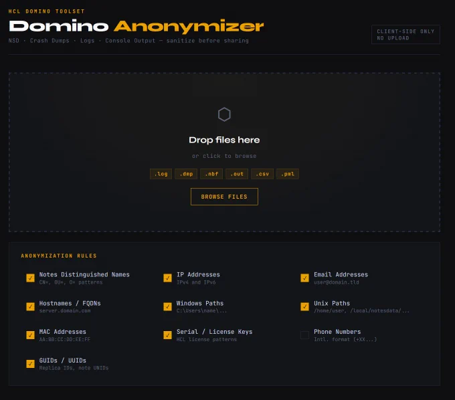This screenshot has height=400, width=455.
Task: Click the 'sanitize before sharing' subtitle
Action: pos(207,41)
